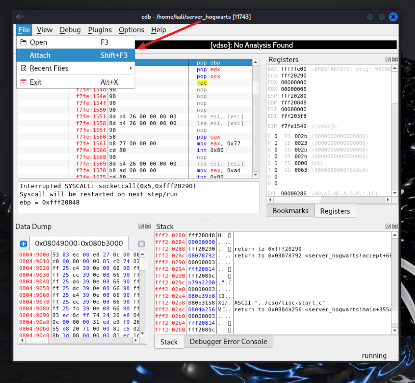This screenshot has height=383, width=415.
Task: Select stack value 0804a256
Action: pos(202,310)
